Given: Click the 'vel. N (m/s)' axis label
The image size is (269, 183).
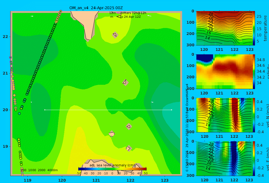Looking at the screenshot, I should (x=267, y=116).
